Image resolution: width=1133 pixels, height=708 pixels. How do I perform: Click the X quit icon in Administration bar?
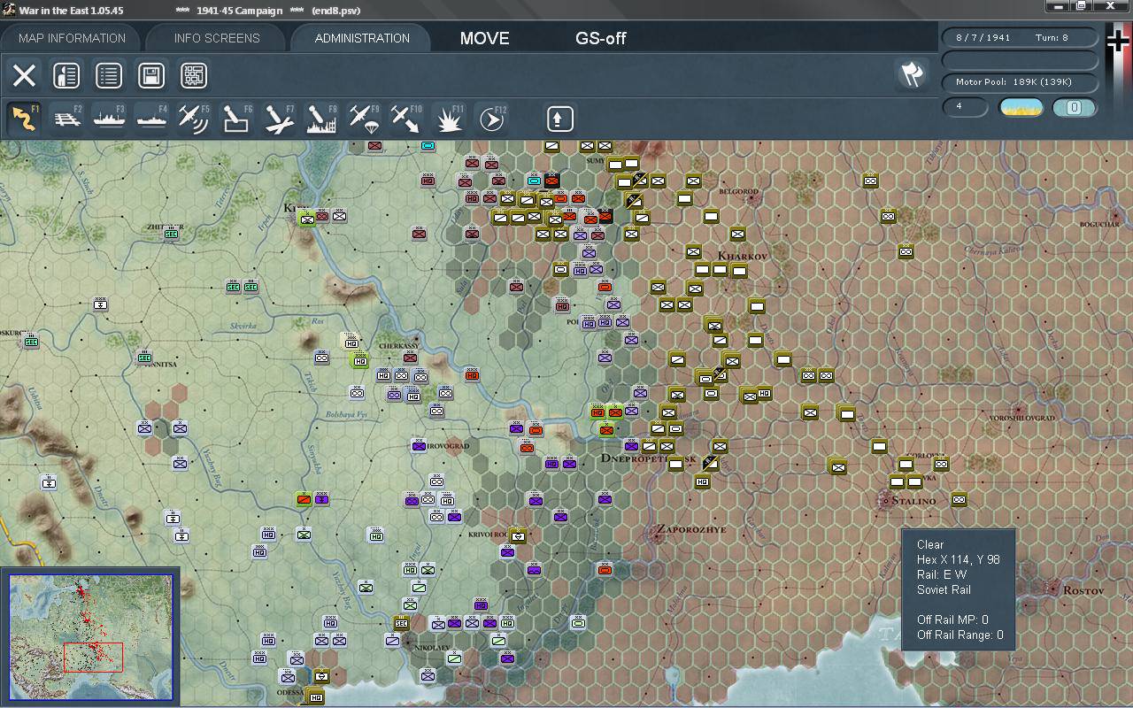(24, 76)
